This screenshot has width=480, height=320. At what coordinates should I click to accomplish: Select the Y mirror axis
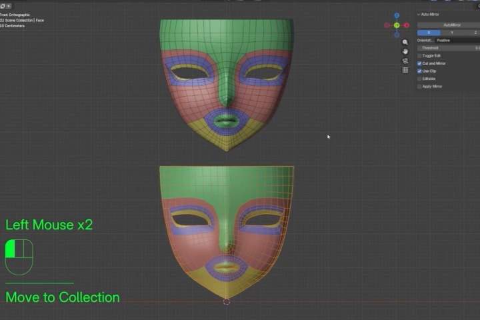452,33
